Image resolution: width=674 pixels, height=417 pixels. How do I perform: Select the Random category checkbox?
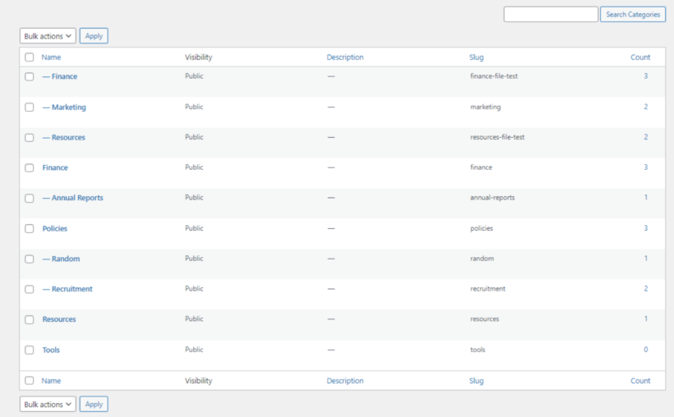tap(30, 259)
